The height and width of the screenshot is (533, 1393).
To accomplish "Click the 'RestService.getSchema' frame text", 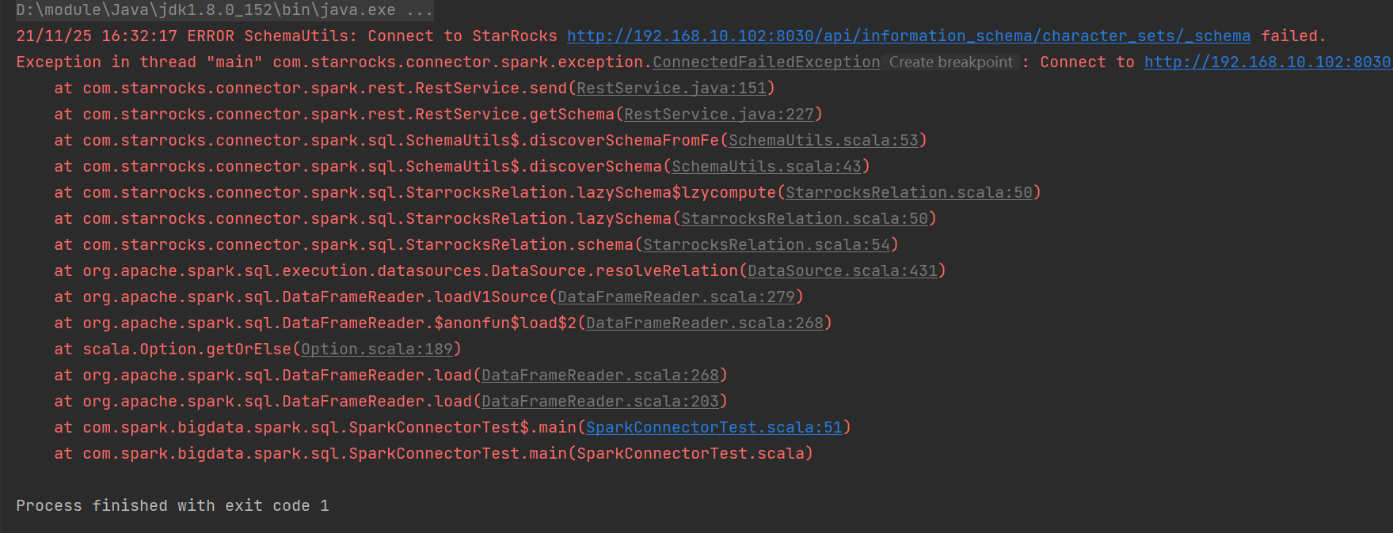I will coord(515,114).
